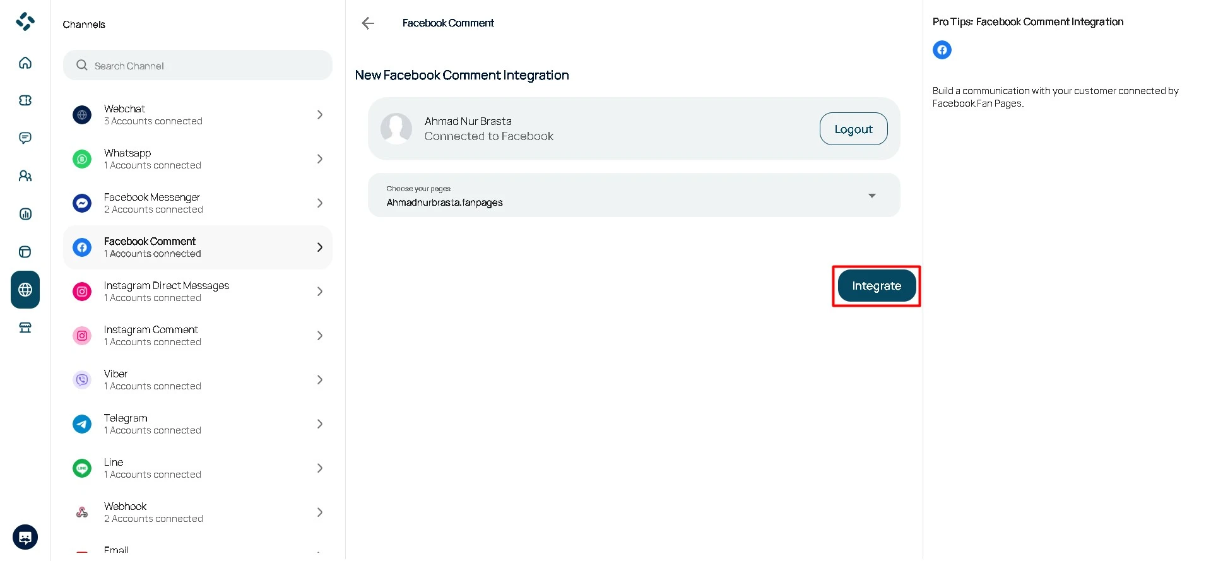Click the Ahmadnurbrasta.fanpages selected value
Image resolution: width=1211 pixels, height=561 pixels.
coord(445,203)
